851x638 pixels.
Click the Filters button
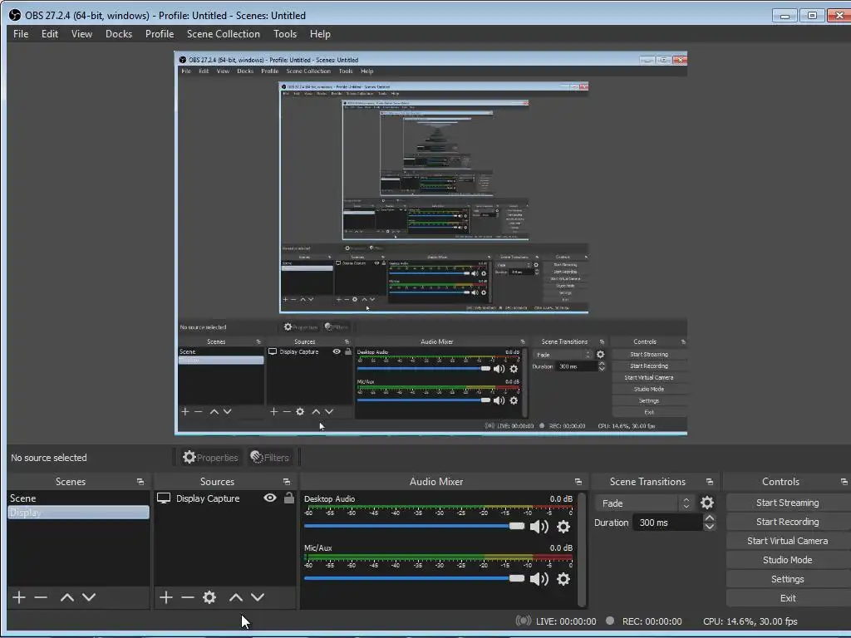click(270, 458)
